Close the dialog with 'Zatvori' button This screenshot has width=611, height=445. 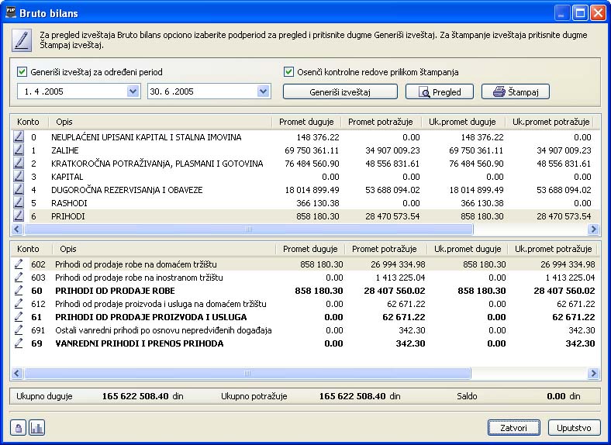[513, 428]
